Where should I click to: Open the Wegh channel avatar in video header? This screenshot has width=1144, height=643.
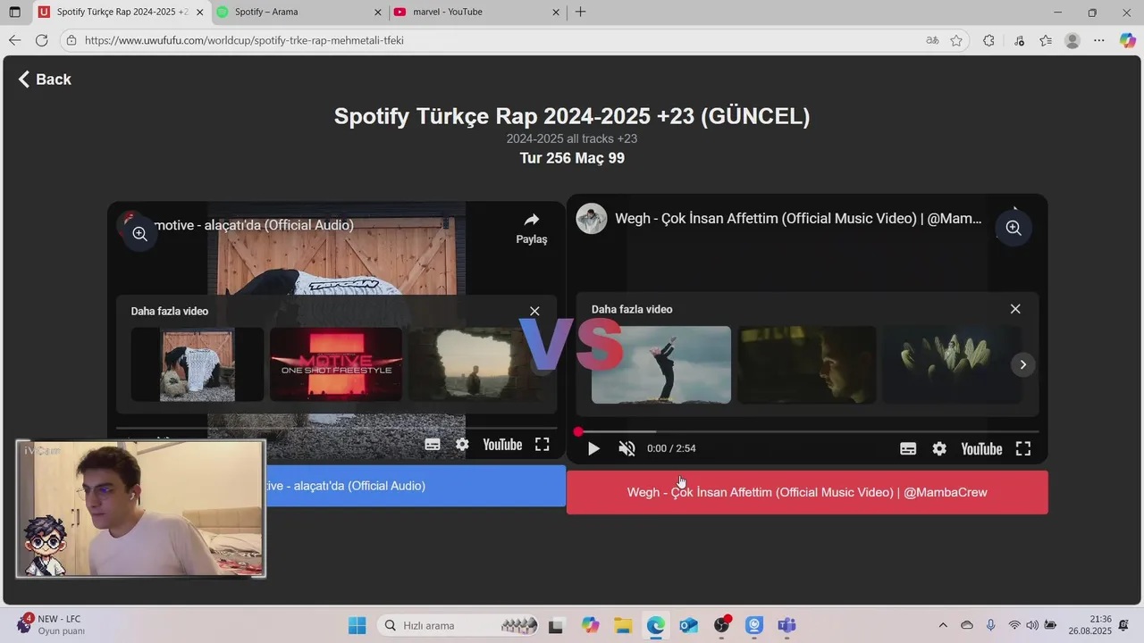[x=592, y=219]
